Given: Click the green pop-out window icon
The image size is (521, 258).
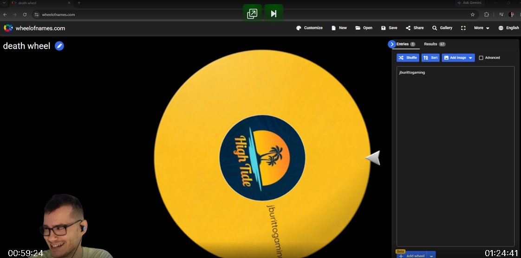Looking at the screenshot, I should (252, 13).
